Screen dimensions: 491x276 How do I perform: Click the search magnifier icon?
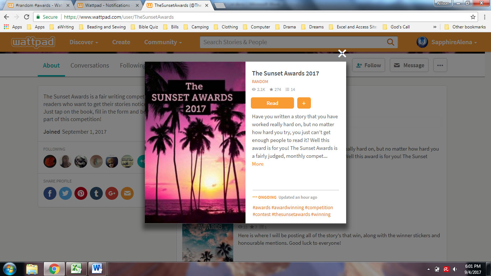(390, 42)
